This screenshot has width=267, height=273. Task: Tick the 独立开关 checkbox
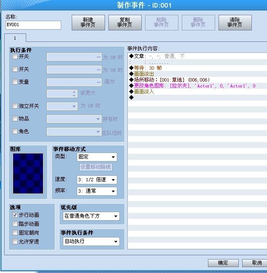coord(15,106)
